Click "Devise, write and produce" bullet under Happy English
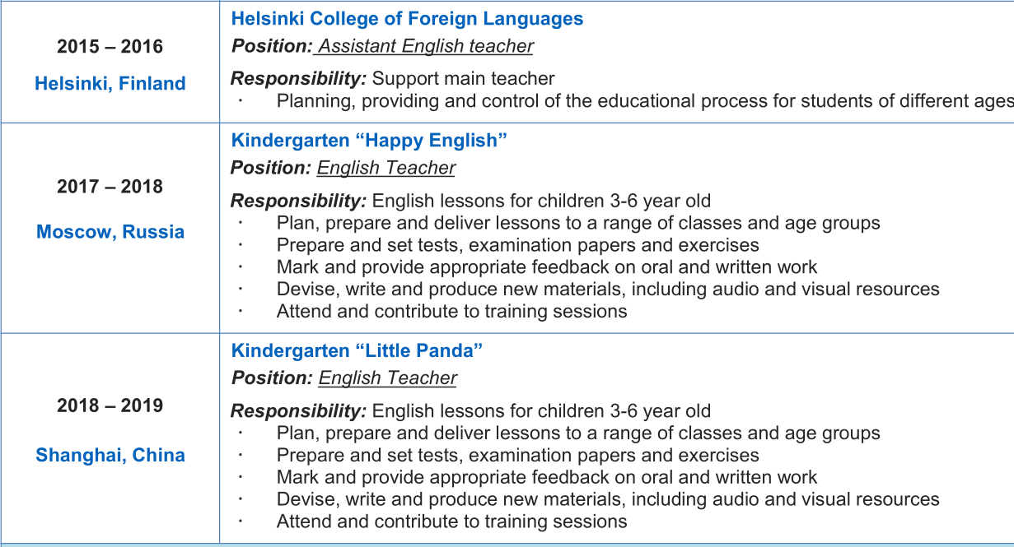This screenshot has width=1014, height=547. pyautogui.click(x=607, y=290)
